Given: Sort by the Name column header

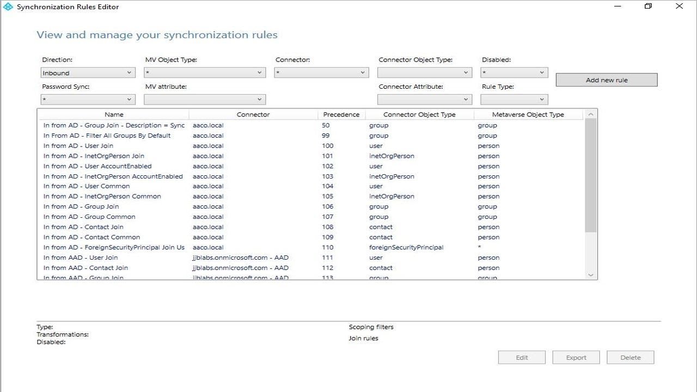Looking at the screenshot, I should 114,115.
